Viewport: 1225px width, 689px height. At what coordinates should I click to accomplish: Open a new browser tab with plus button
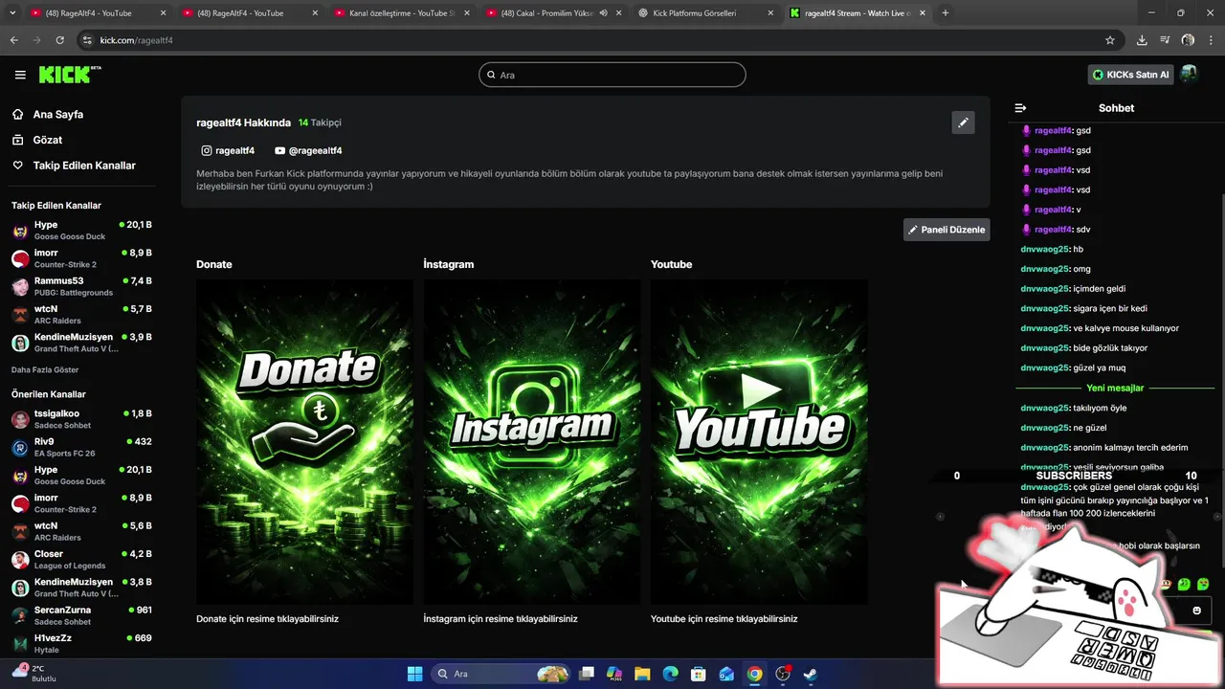point(946,13)
